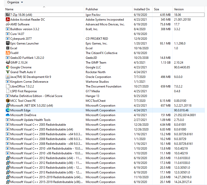Click the Mafia: Definitive Edition icon
207x185 pixels.
point(8,96)
